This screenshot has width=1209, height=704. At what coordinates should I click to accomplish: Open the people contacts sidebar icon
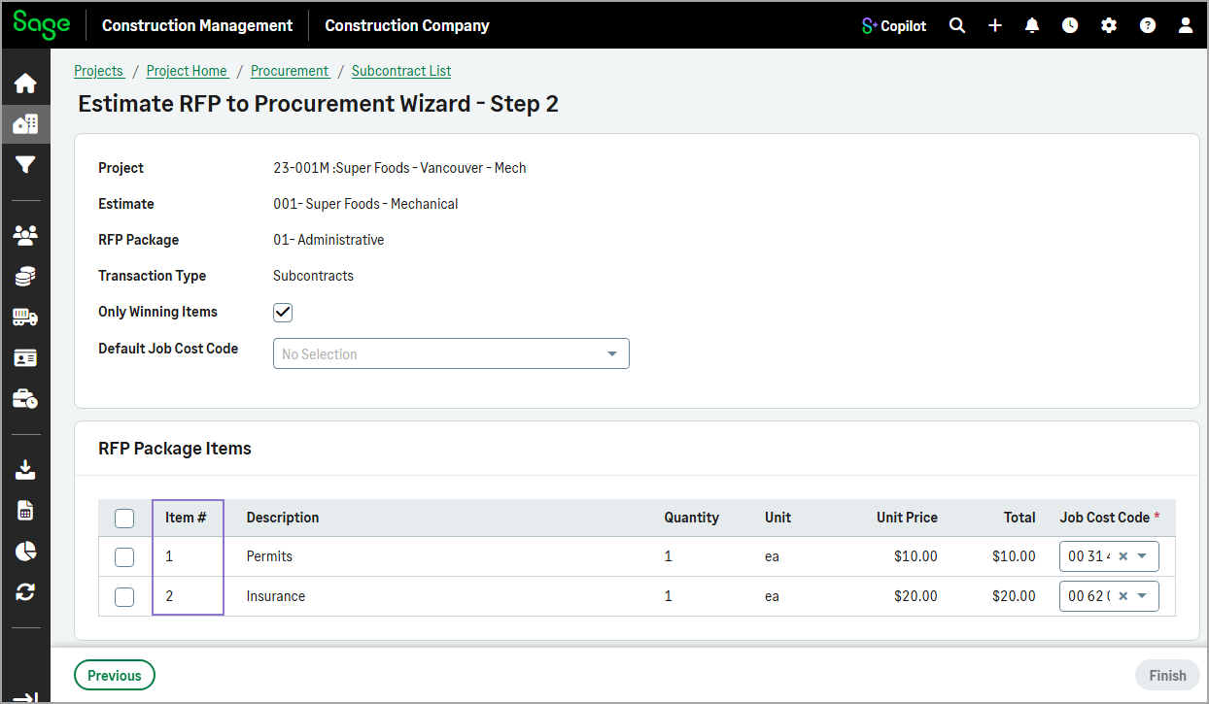tap(25, 234)
